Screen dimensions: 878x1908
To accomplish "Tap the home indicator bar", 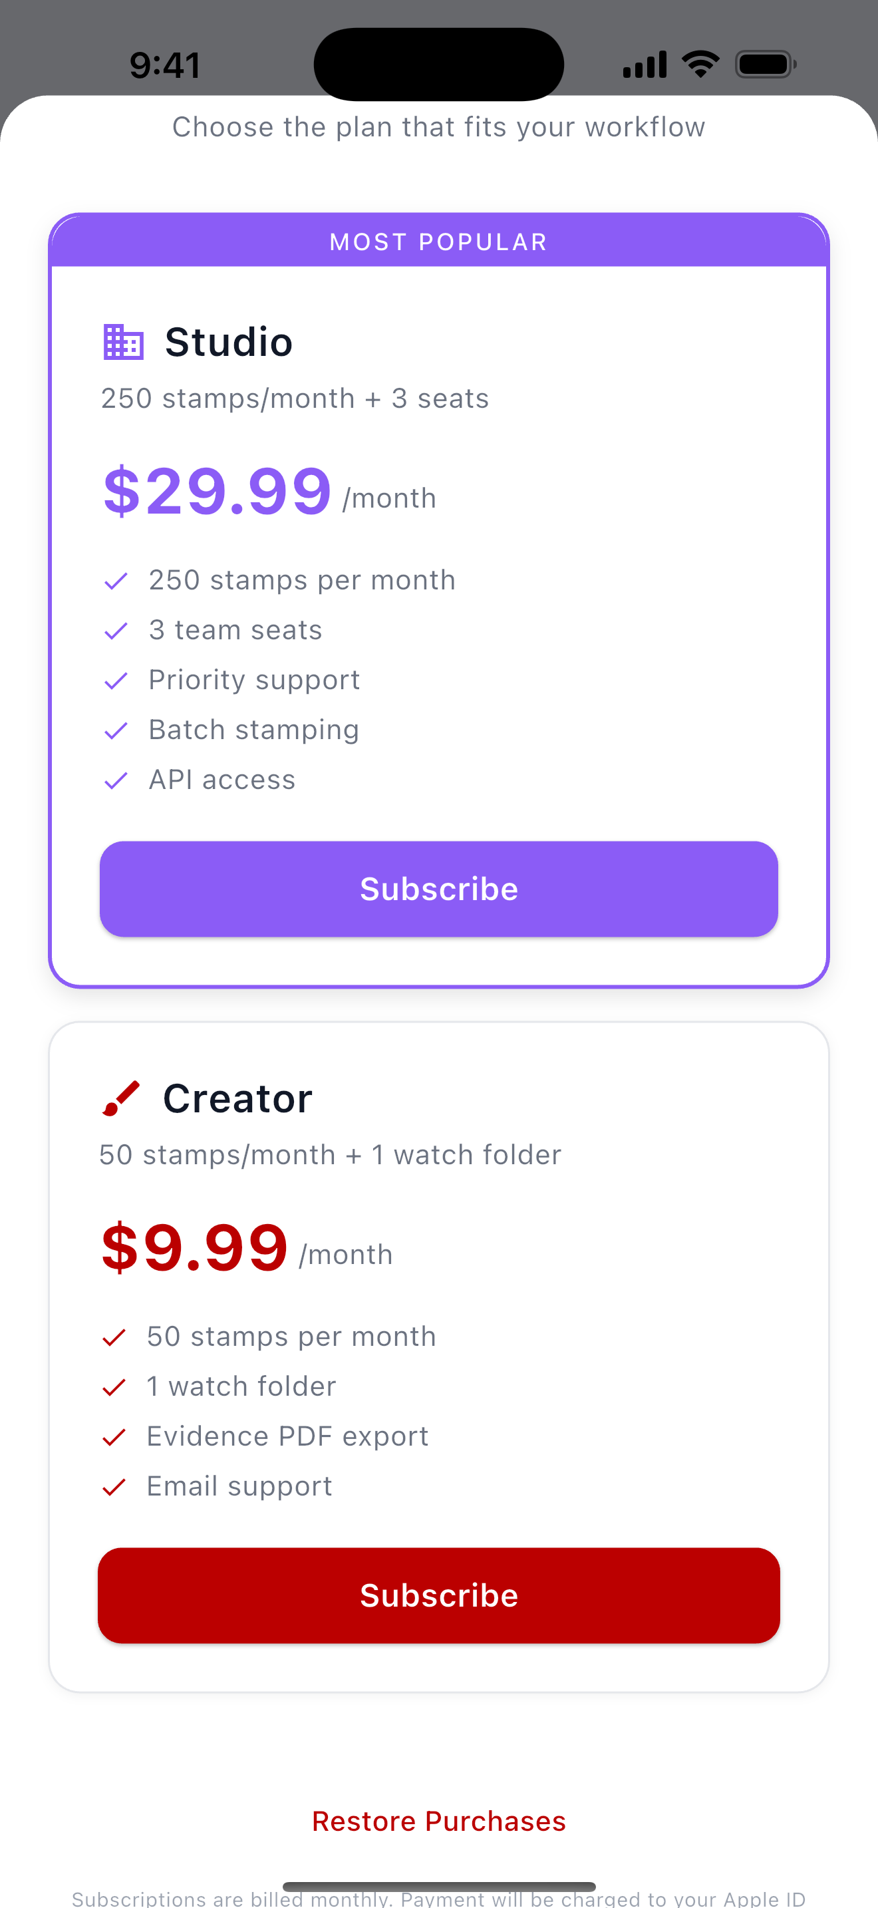I will [439, 1887].
